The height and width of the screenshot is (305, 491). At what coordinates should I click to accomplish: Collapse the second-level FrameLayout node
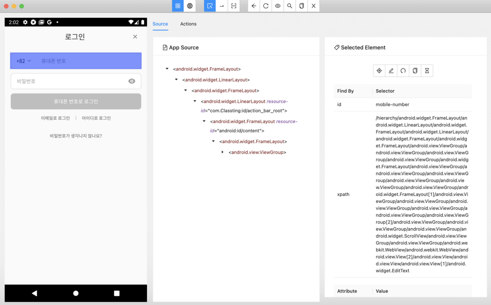[x=185, y=91]
